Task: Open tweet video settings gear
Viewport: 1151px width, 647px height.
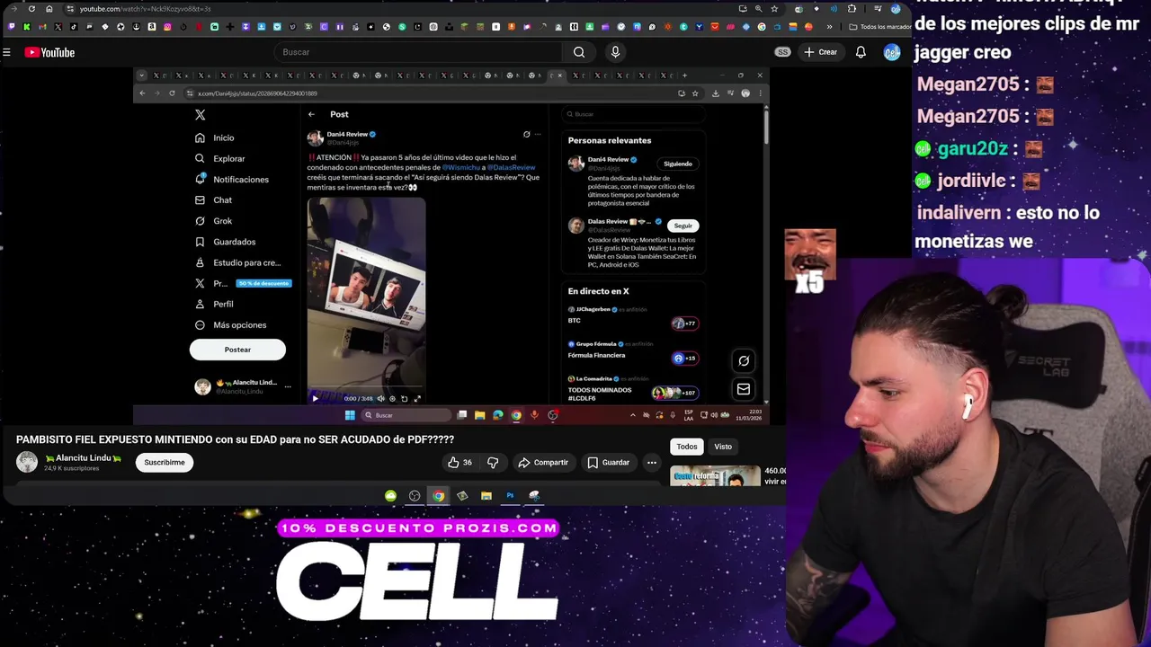Action: pyautogui.click(x=392, y=398)
